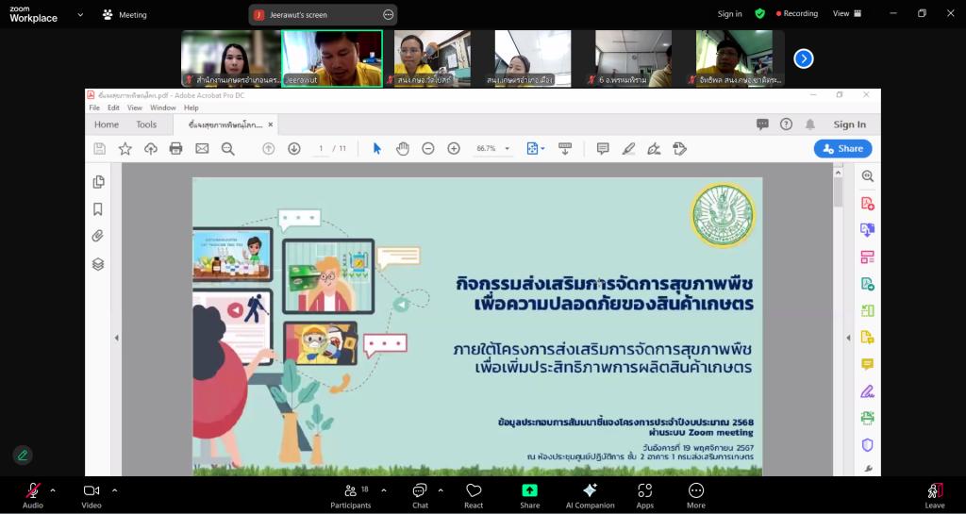Open options for Jeerawut's screen
This screenshot has width=966, height=514.
pos(388,15)
